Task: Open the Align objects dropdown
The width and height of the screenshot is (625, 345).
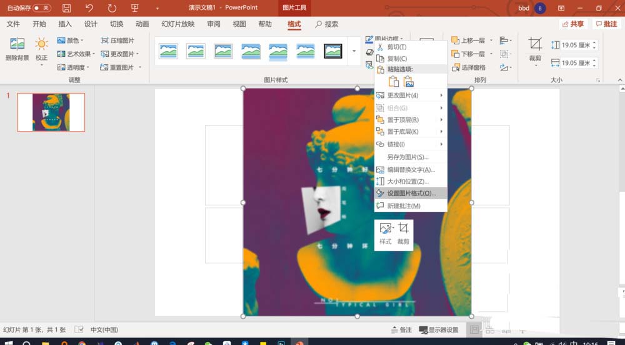Action: [506, 41]
